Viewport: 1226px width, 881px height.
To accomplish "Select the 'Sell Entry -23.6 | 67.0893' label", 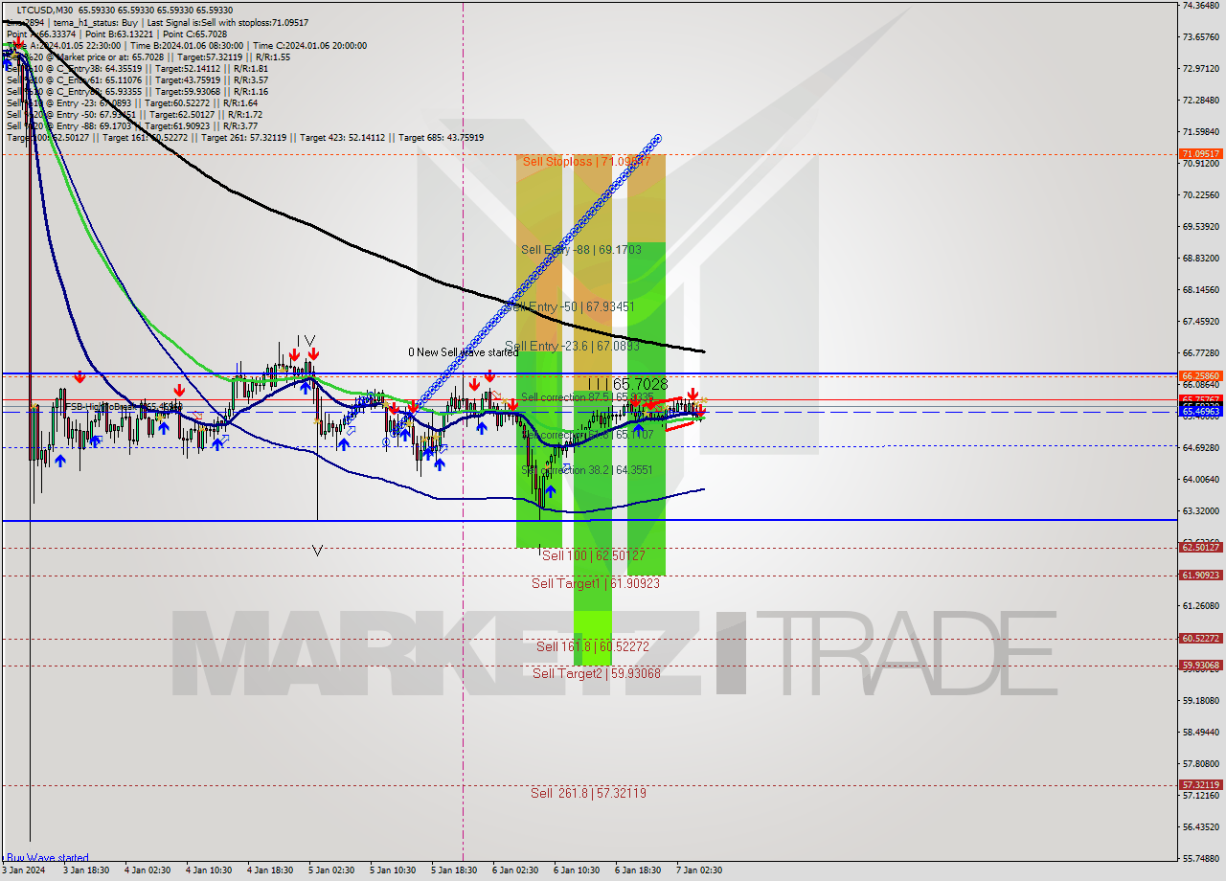I will [572, 347].
